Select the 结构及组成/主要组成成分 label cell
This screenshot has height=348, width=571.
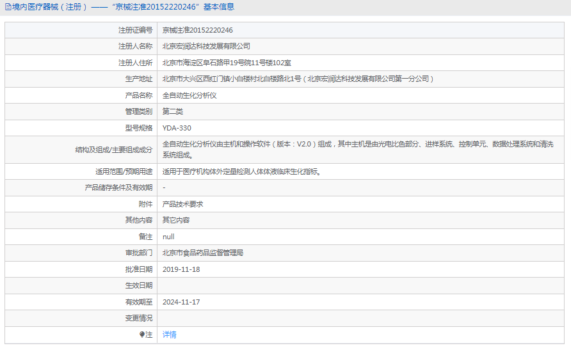pyautogui.click(x=81, y=150)
